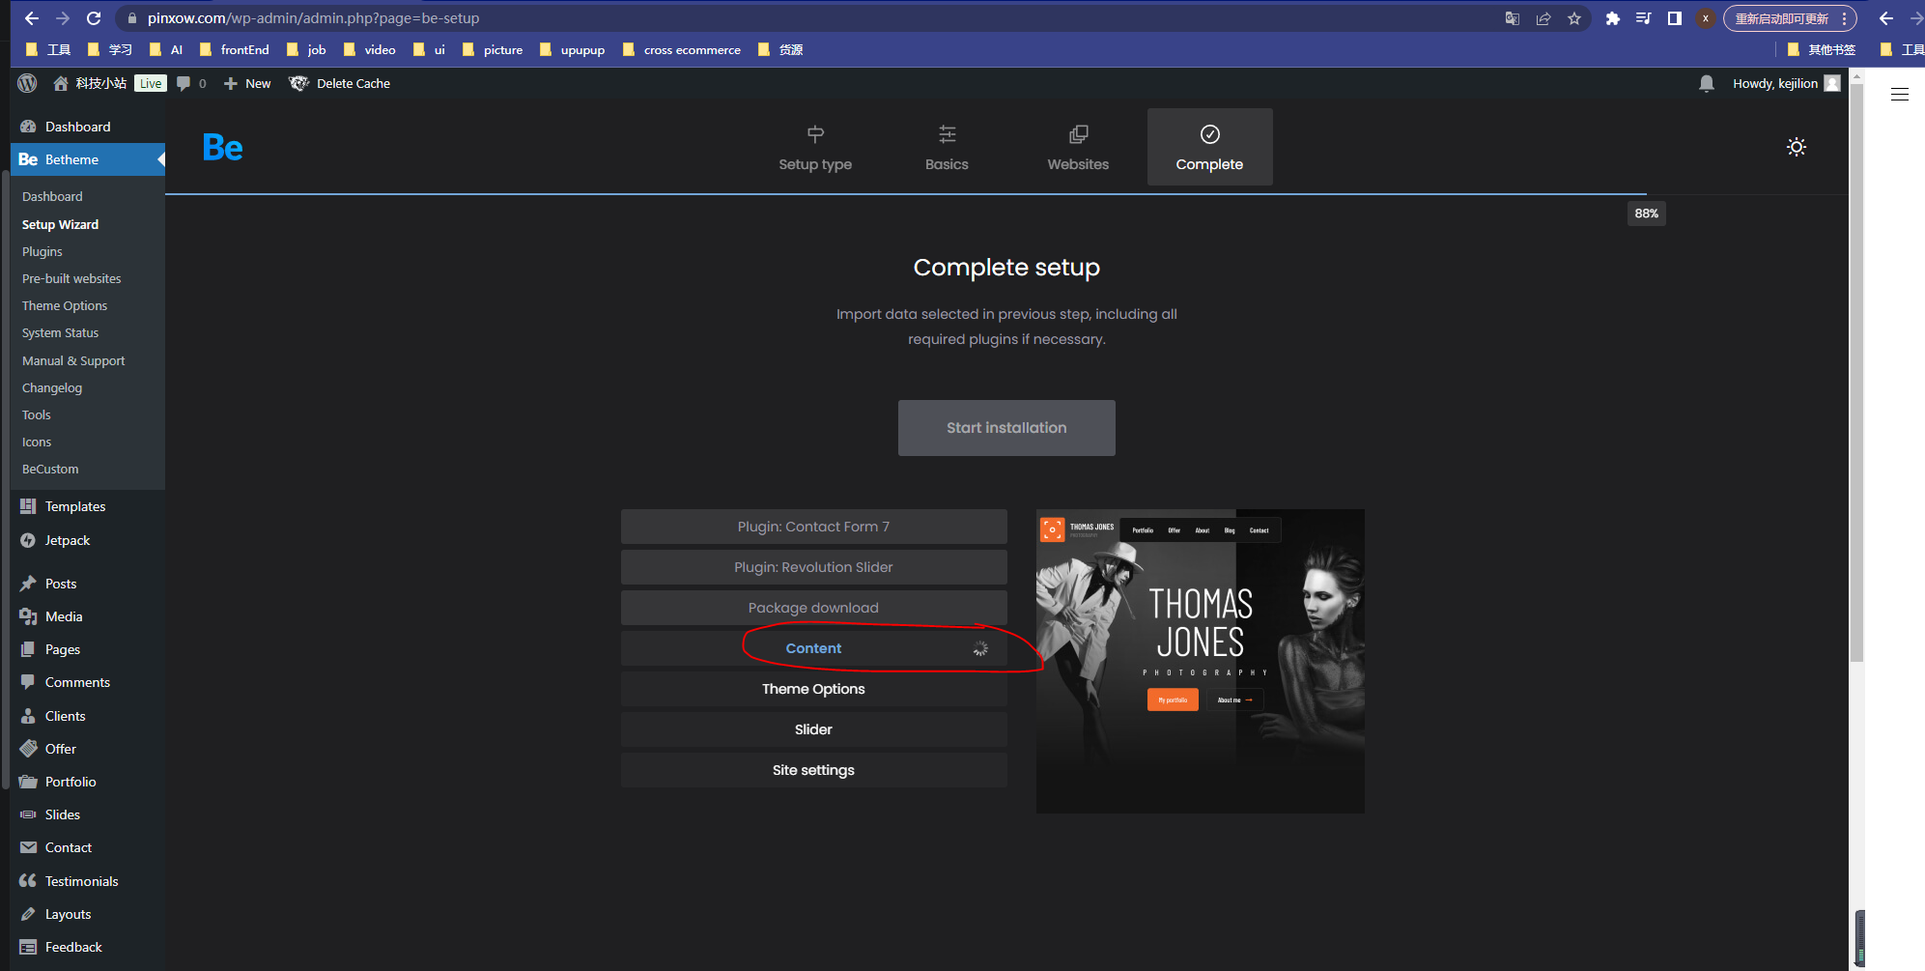The width and height of the screenshot is (1925, 971).
Task: Open the notifications bell icon
Action: coord(1707,83)
